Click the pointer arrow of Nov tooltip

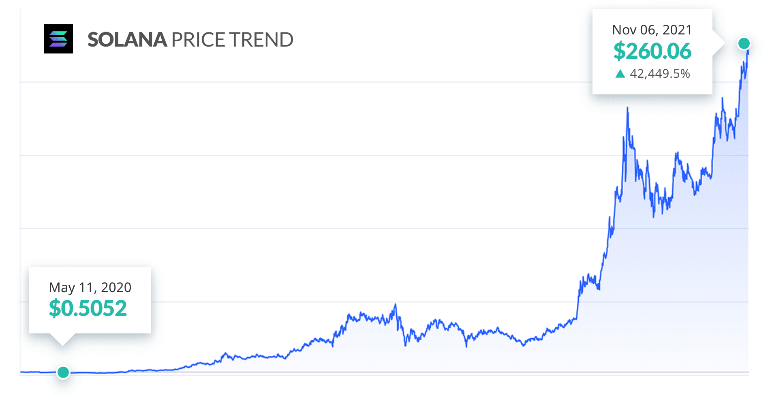click(719, 43)
